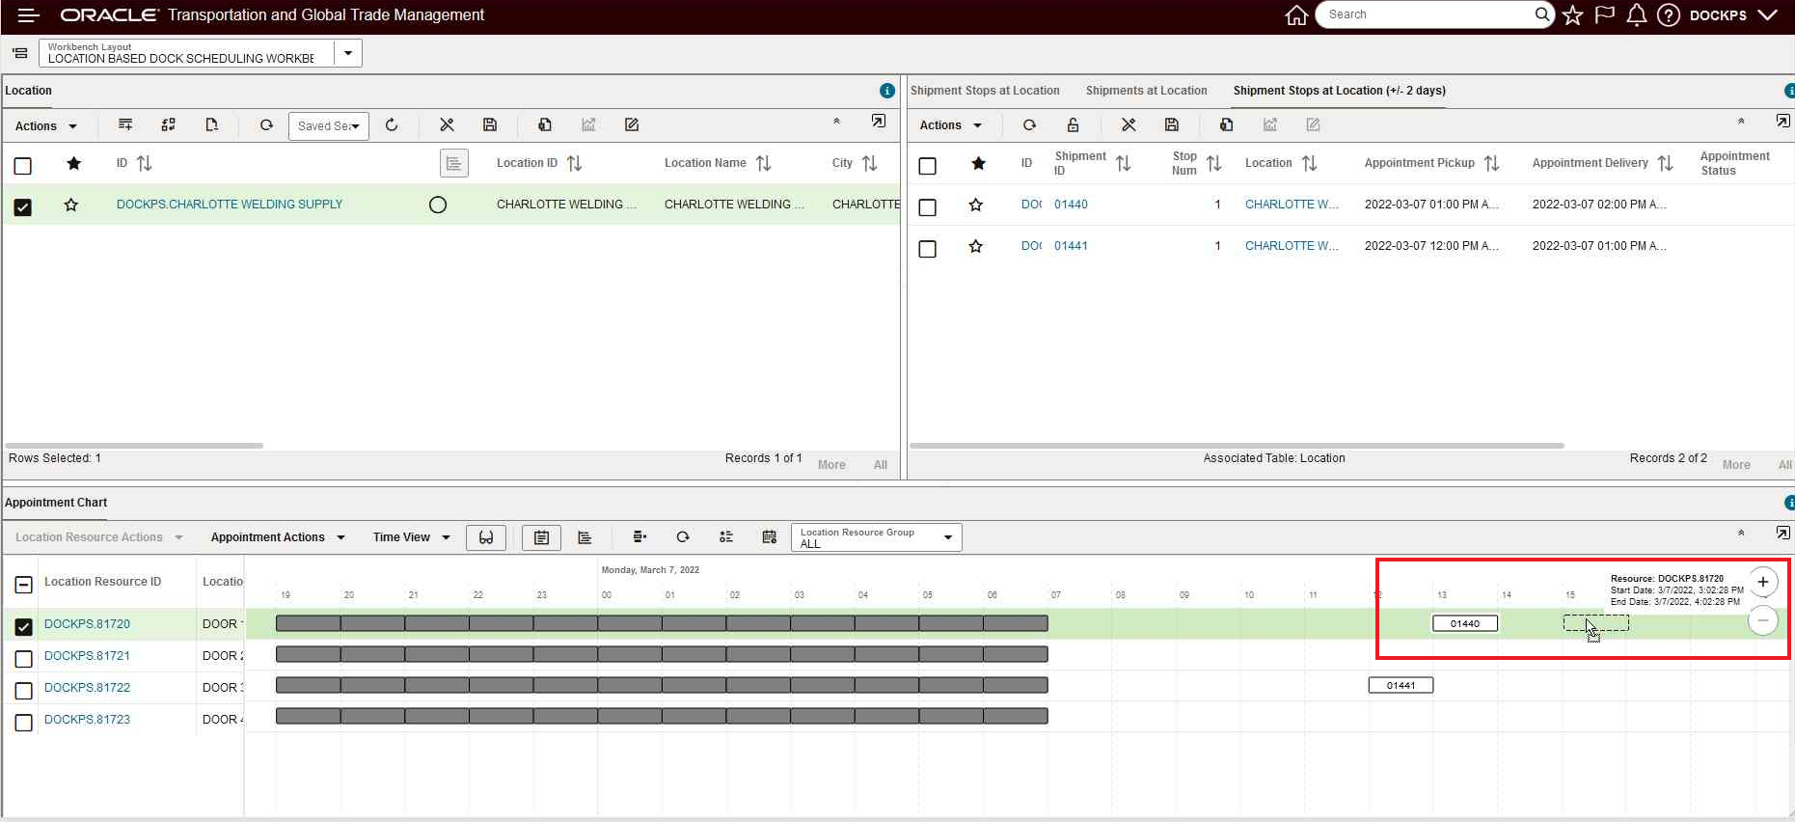Click edit icon in Location toolbar
This screenshot has width=1795, height=822.
(x=632, y=124)
